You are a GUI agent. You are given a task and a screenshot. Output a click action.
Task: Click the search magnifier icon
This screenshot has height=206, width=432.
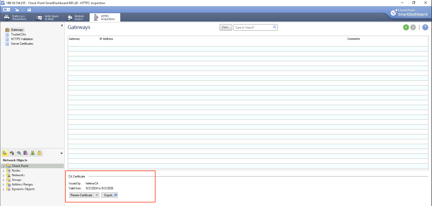pyautogui.click(x=274, y=27)
